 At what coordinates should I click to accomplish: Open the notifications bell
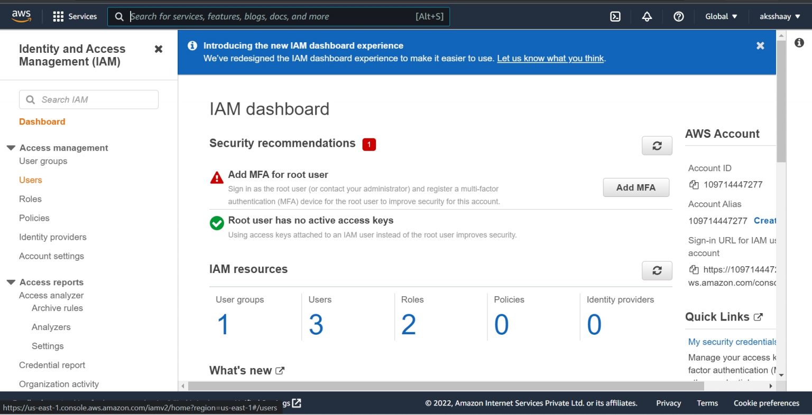pos(647,16)
